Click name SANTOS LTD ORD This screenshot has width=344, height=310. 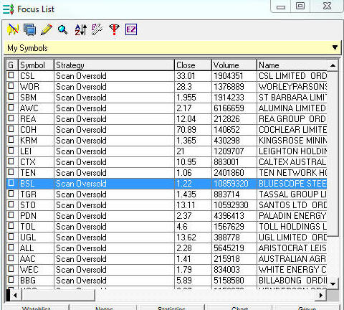coord(293,205)
